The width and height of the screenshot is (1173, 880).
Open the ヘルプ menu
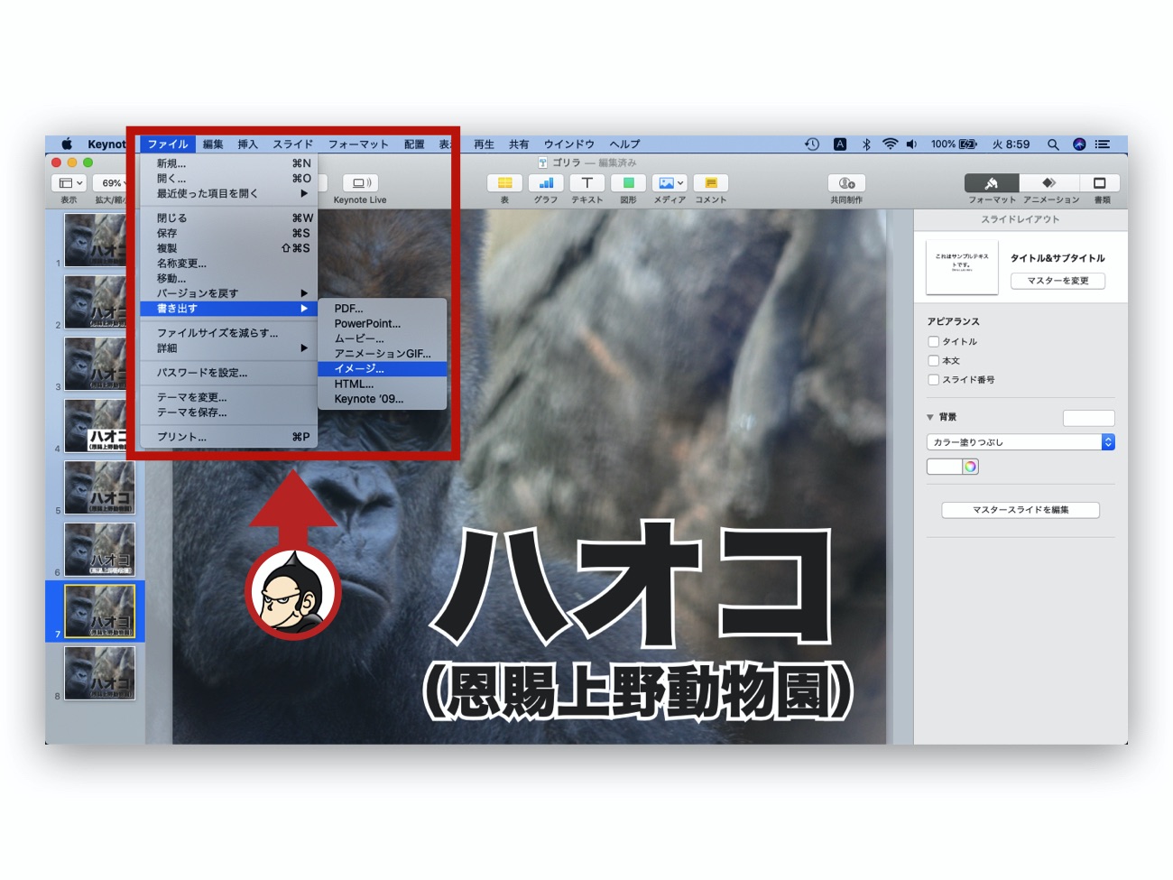[624, 144]
